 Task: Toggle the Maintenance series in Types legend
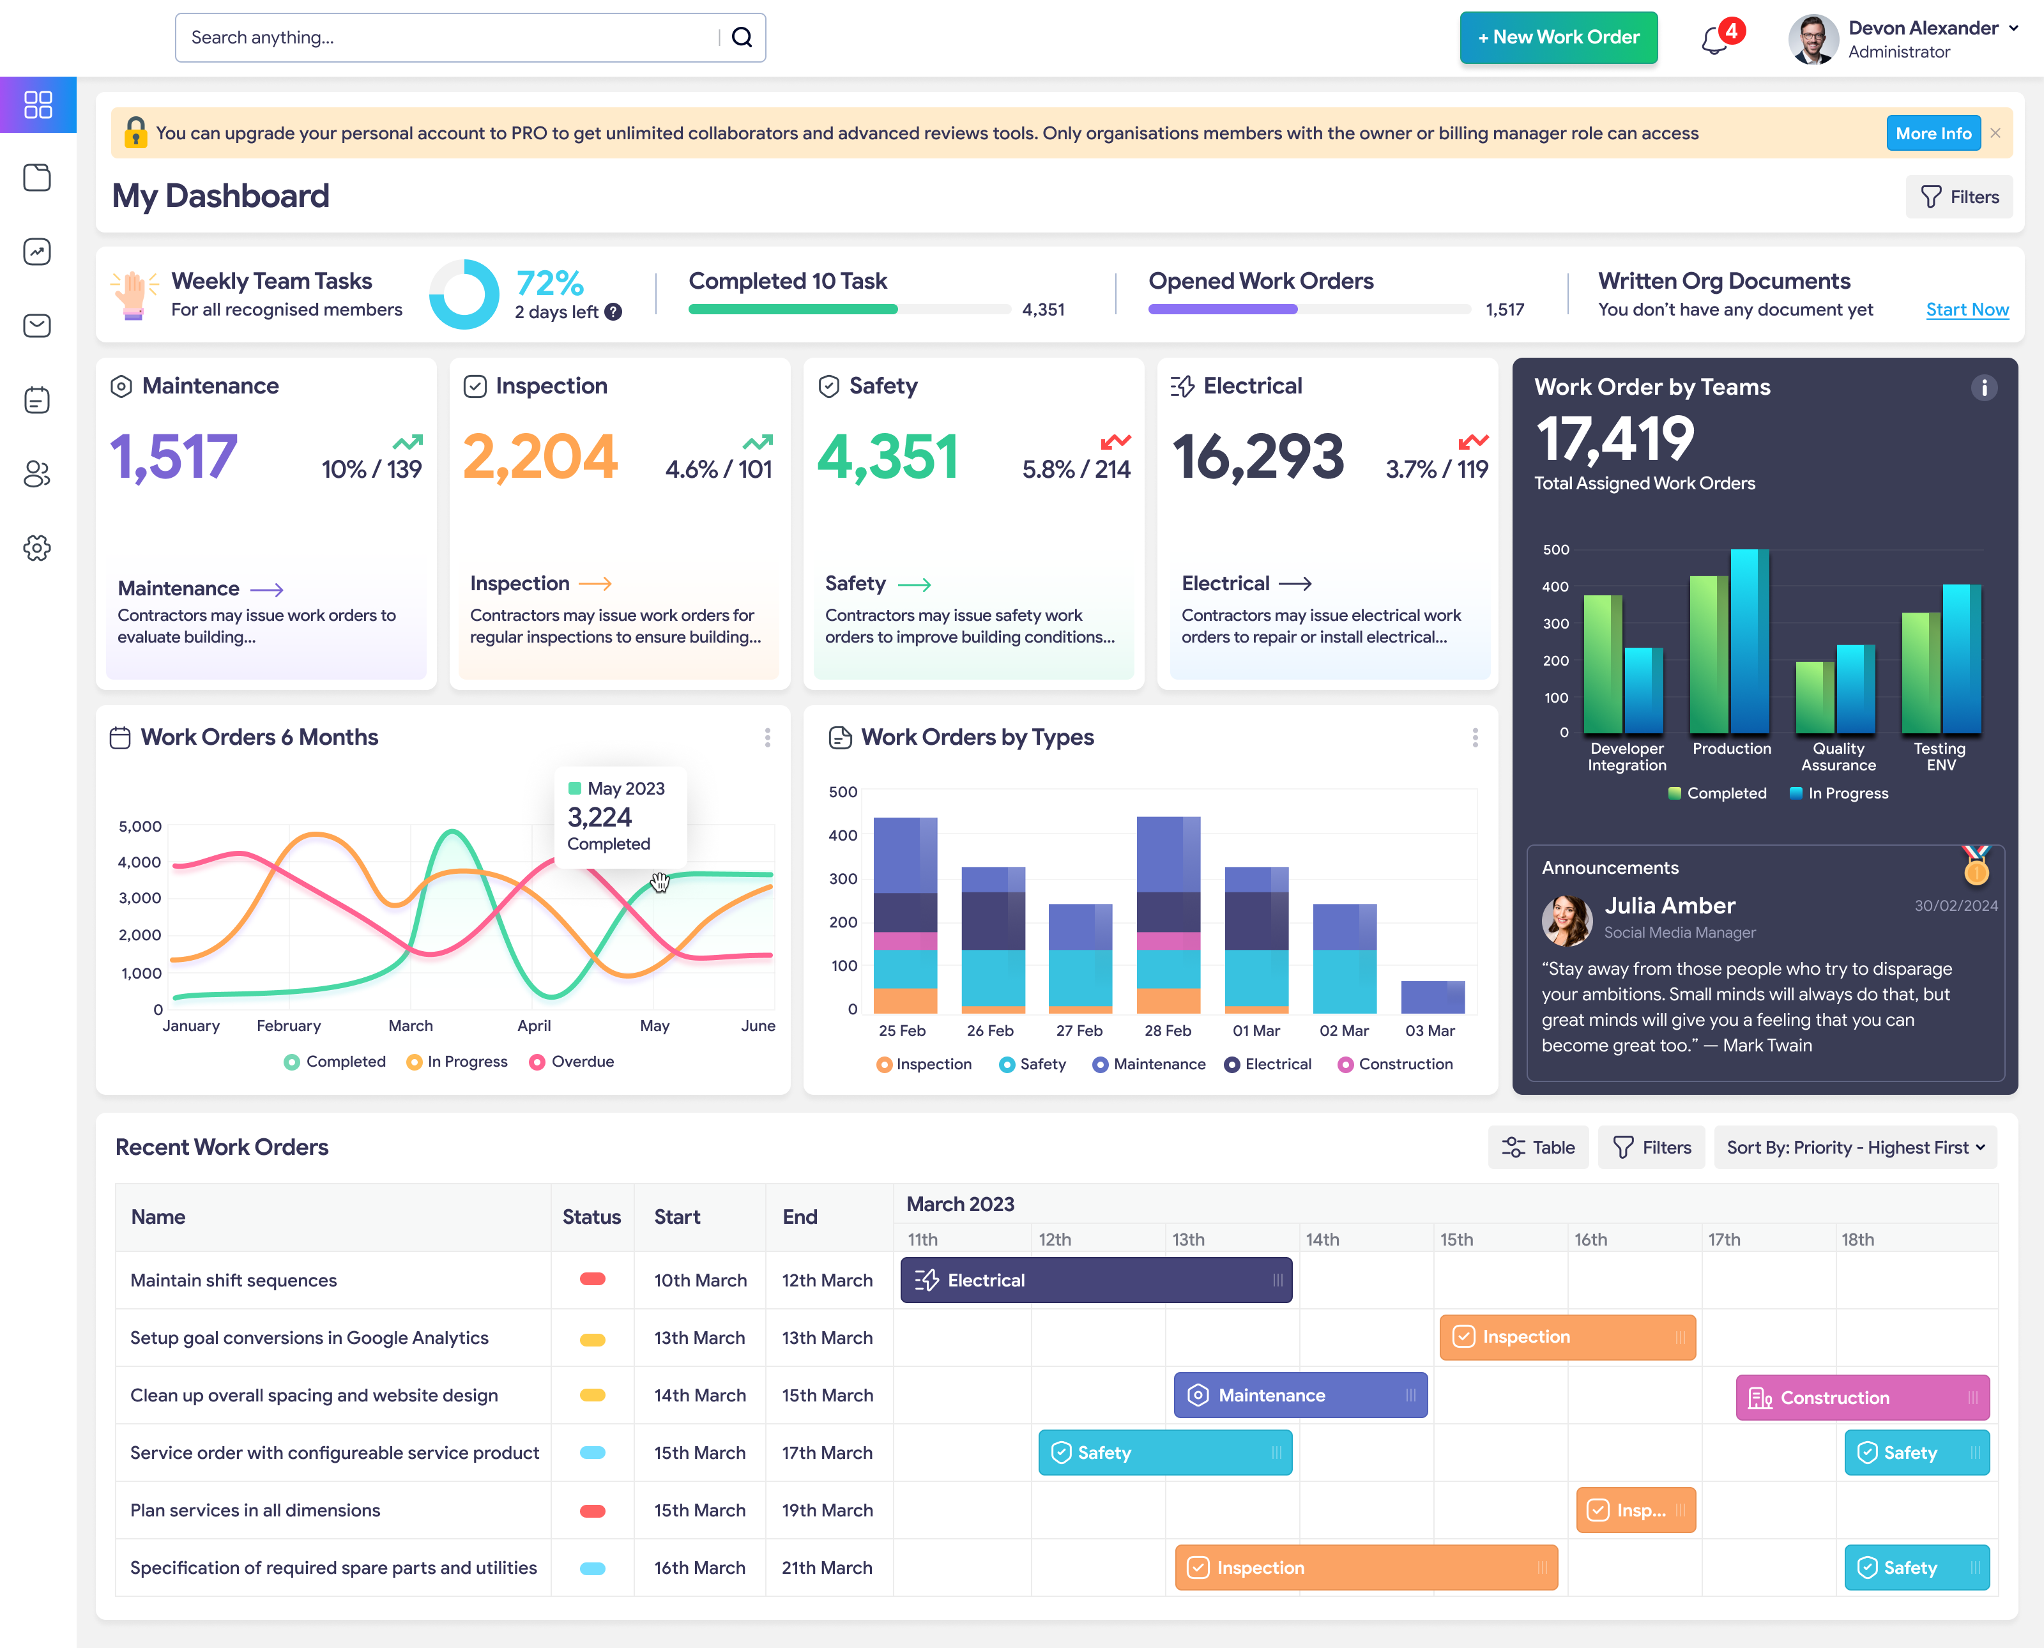pyautogui.click(x=1150, y=1064)
